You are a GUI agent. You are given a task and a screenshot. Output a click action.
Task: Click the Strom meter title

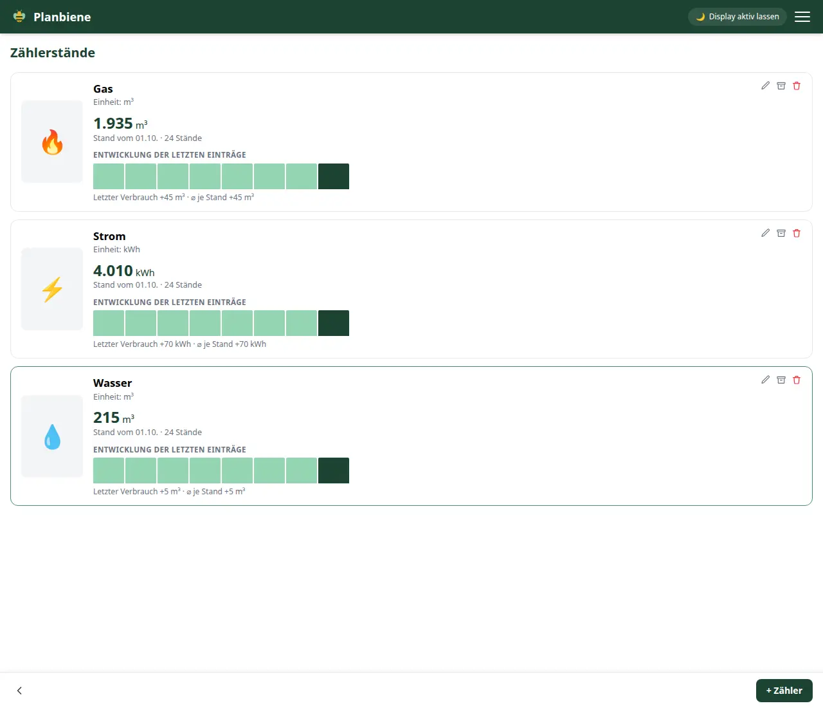tap(109, 236)
